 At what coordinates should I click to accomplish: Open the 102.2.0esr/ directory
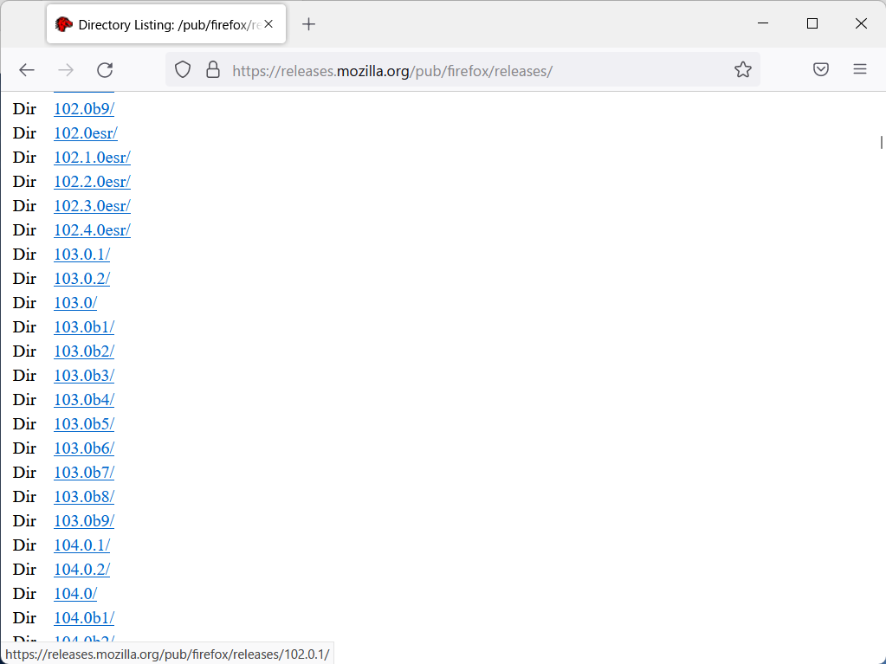click(92, 181)
